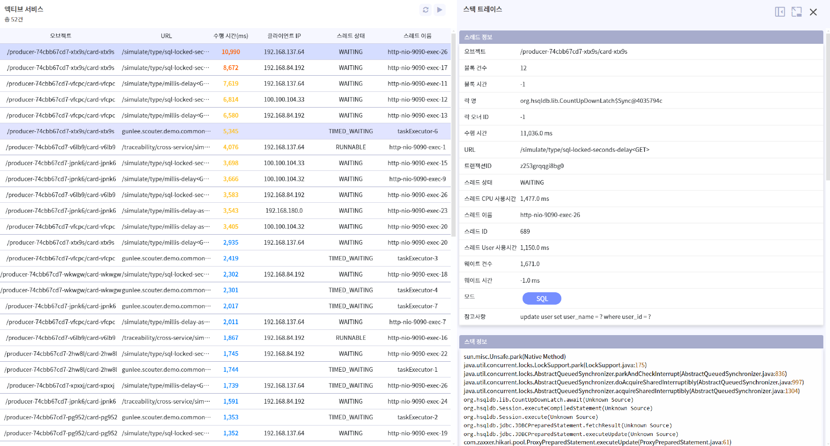Sort by 수행 시간(ms) column header
830x446 pixels.
point(231,36)
